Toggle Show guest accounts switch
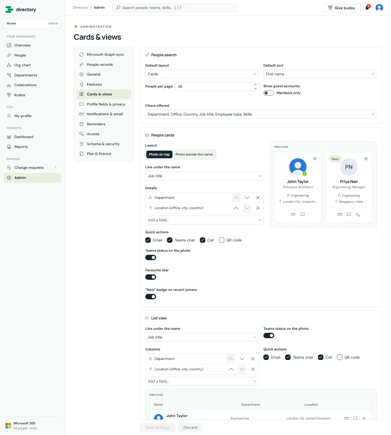 click(x=269, y=93)
